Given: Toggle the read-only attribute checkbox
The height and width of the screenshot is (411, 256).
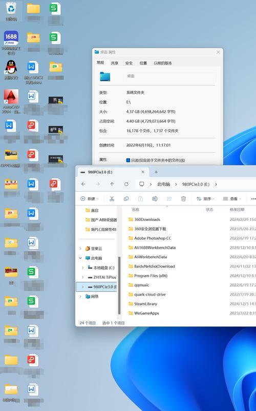Looking at the screenshot, I should point(128,160).
